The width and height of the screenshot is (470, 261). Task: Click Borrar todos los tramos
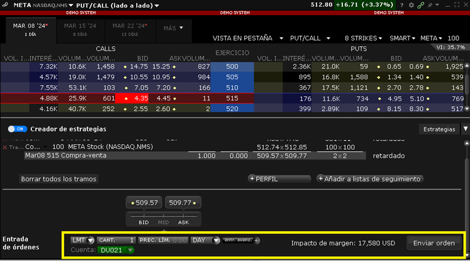[58, 179]
